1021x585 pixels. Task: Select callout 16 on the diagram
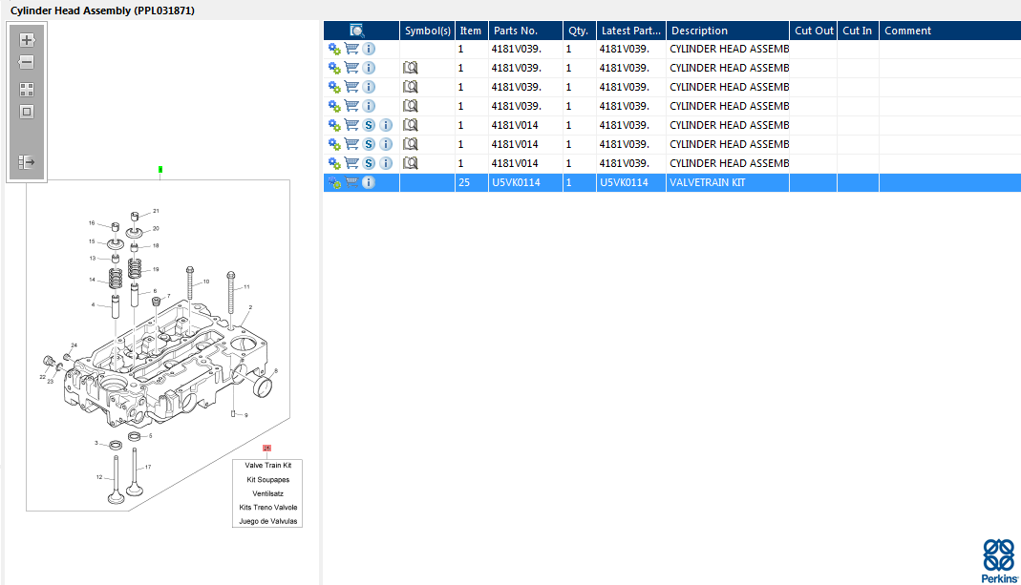pyautogui.click(x=92, y=223)
